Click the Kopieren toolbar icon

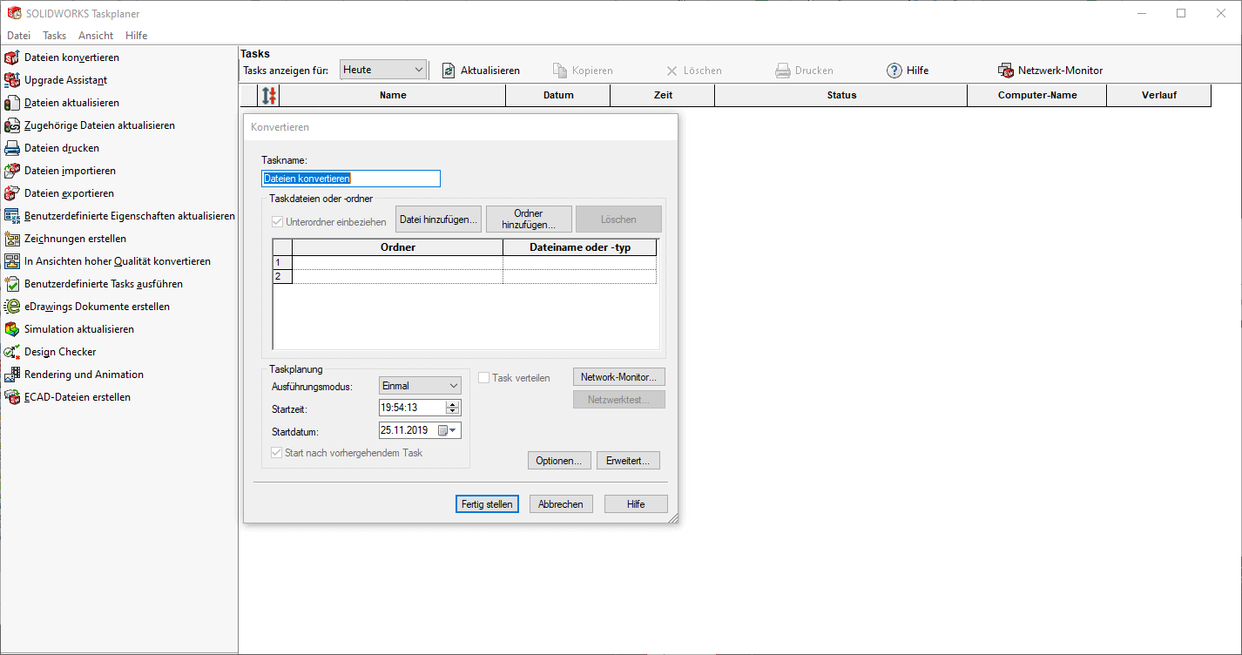pos(560,71)
